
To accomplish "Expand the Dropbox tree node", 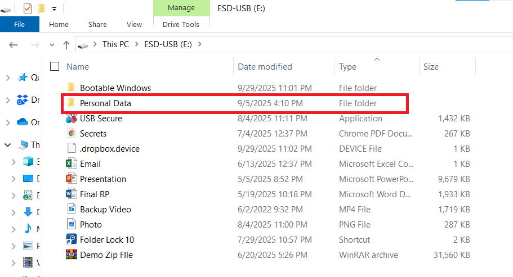I will [x=8, y=100].
